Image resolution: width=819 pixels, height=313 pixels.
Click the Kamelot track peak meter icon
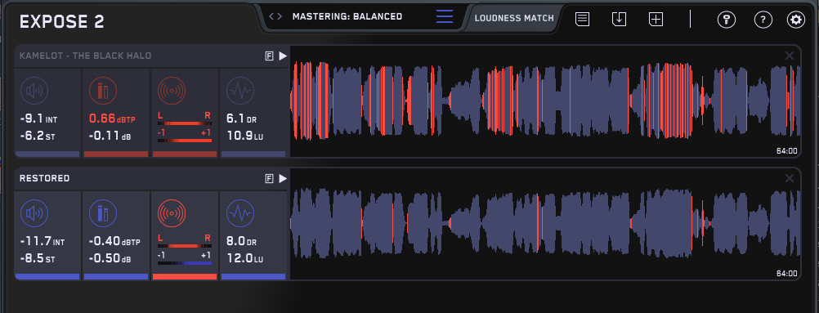point(103,92)
